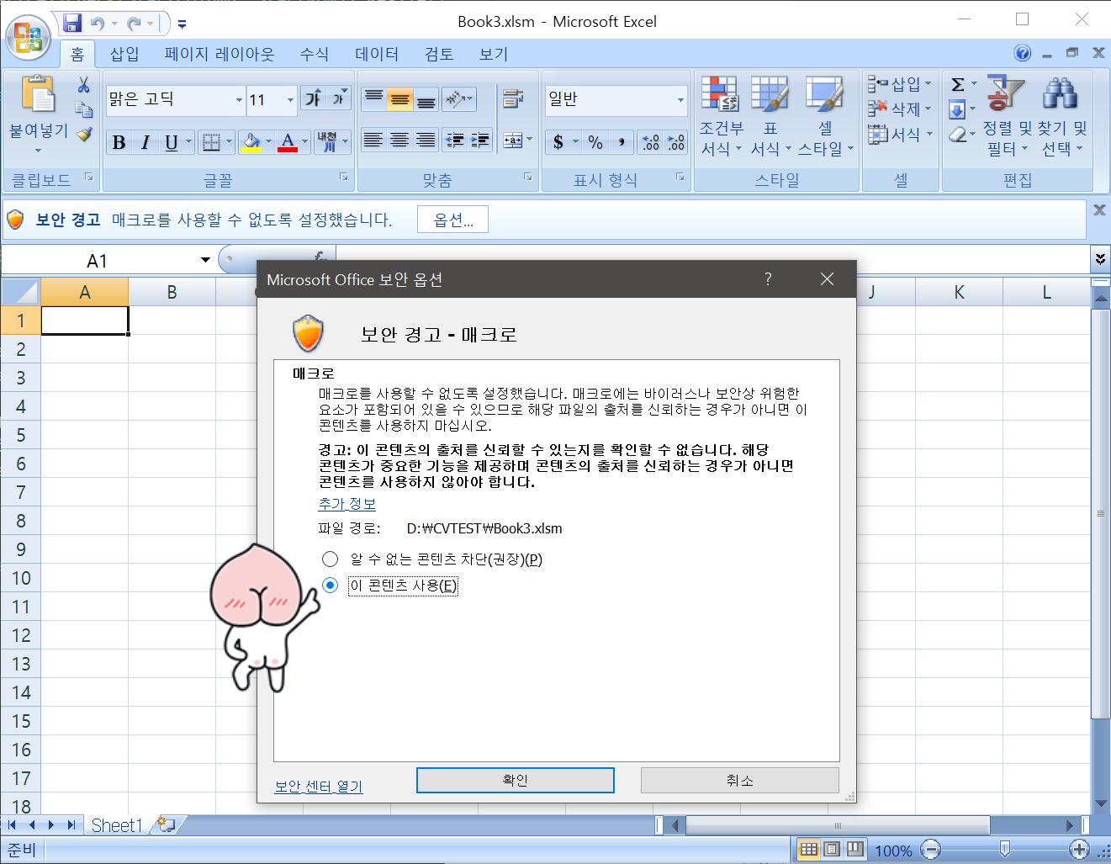Click the Office button orb

tap(29, 38)
